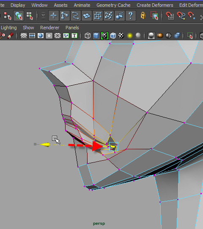This screenshot has width=203, height=229.
Task: Click the question mark selection mask icon
Action: click(131, 16)
